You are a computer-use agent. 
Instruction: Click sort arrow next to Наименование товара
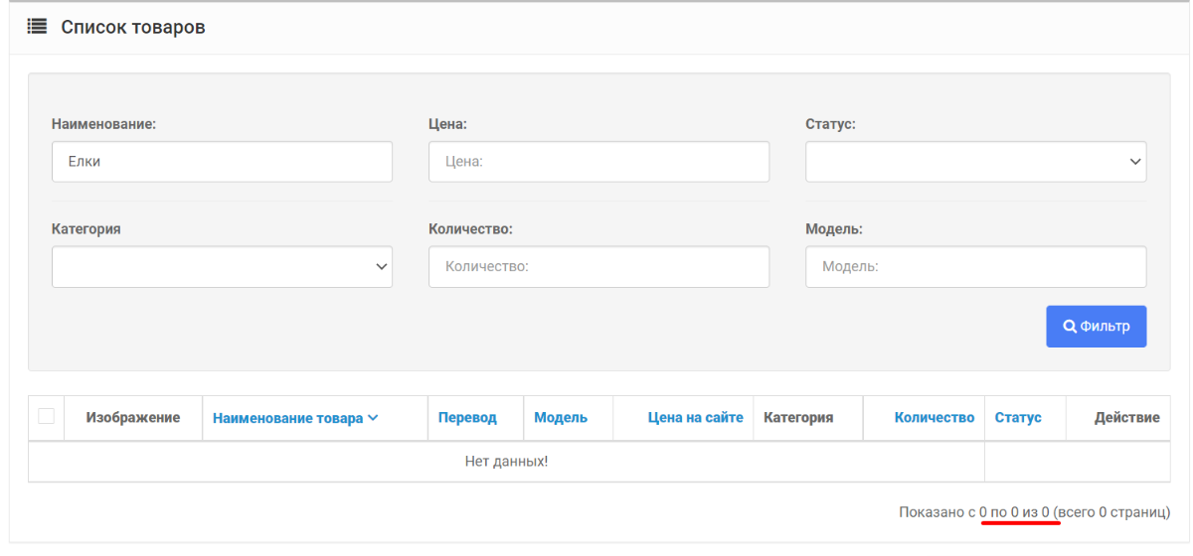(x=373, y=418)
